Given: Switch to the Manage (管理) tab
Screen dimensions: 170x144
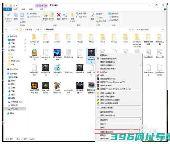Looking at the screenshot, I should coord(41,9).
